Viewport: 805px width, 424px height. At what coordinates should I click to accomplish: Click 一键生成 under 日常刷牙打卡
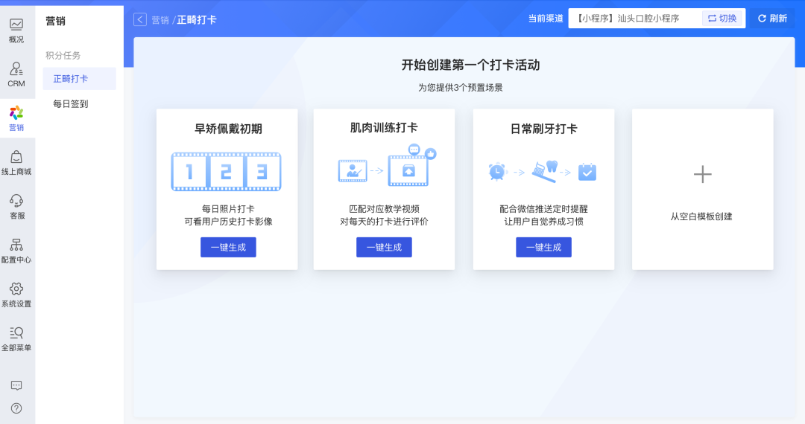coord(543,247)
